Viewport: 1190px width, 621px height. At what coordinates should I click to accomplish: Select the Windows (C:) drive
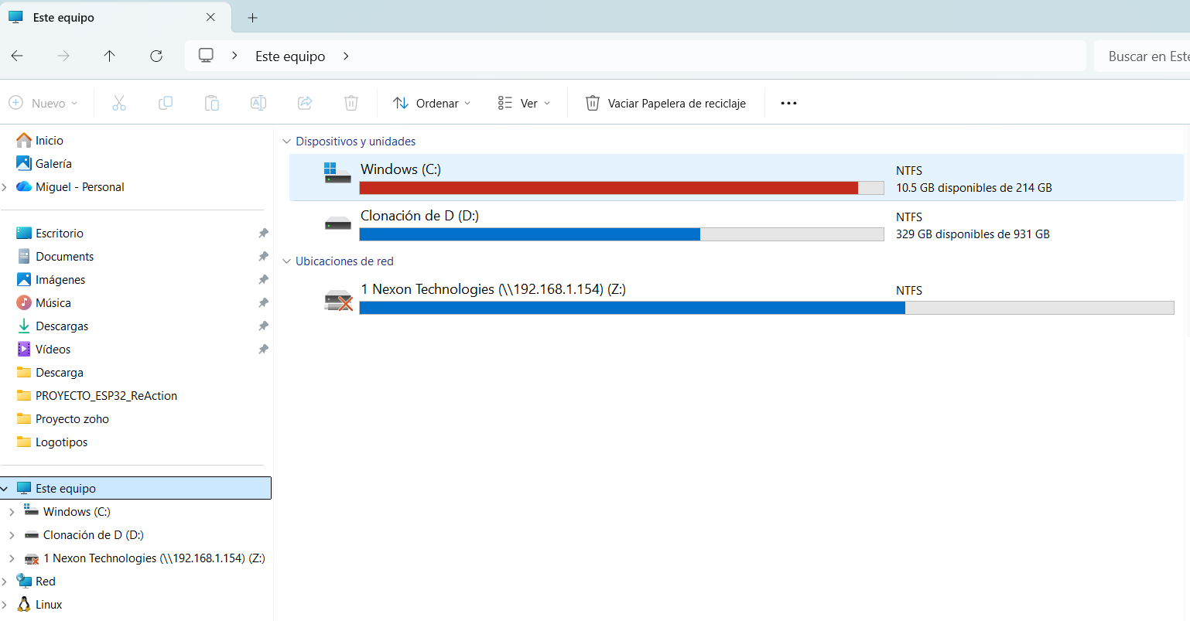tap(737, 177)
